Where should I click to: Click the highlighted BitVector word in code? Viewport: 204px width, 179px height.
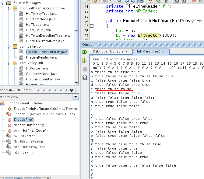pyautogui.click(x=149, y=35)
